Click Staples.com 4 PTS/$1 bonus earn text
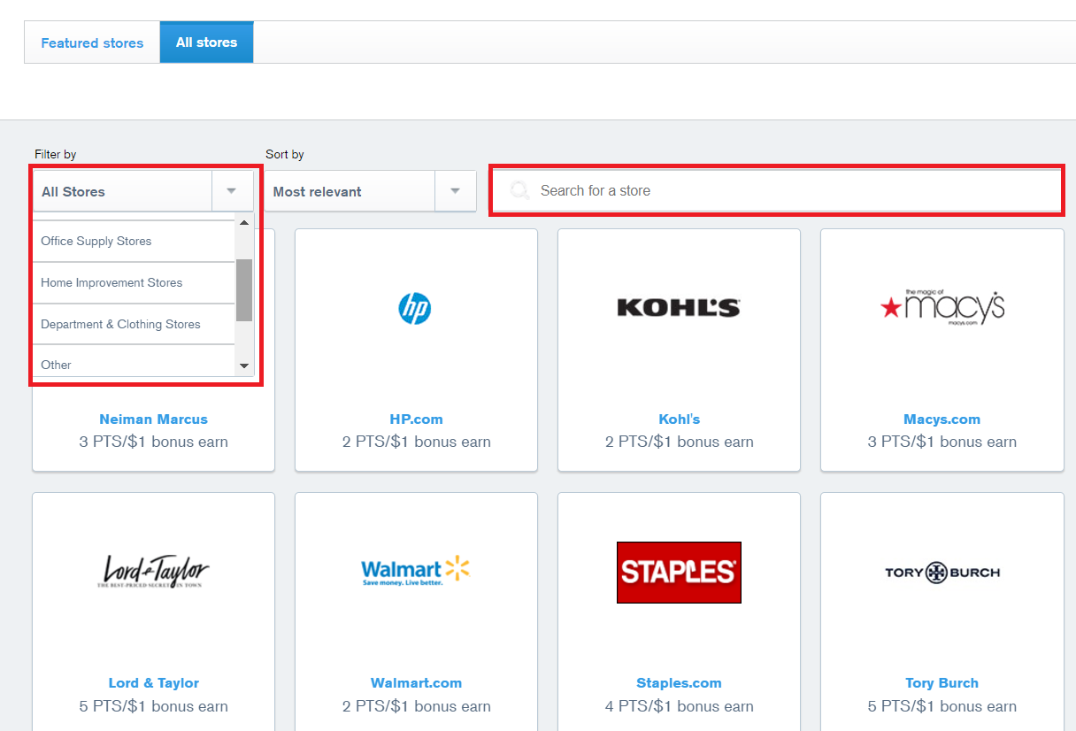 tap(680, 706)
